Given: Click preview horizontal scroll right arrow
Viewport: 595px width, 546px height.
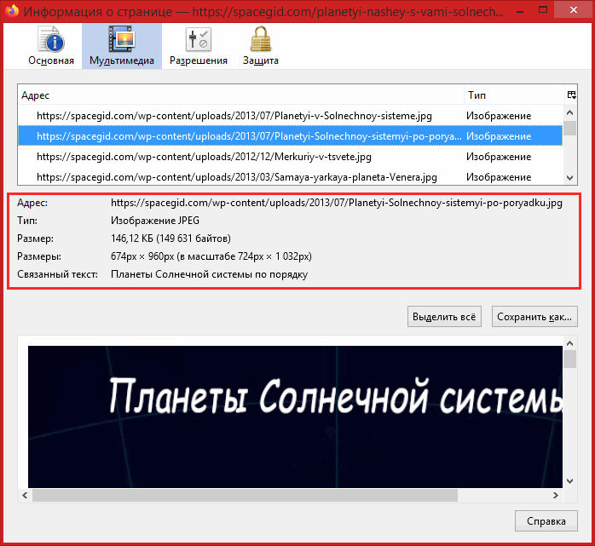Looking at the screenshot, I should coord(556,495).
